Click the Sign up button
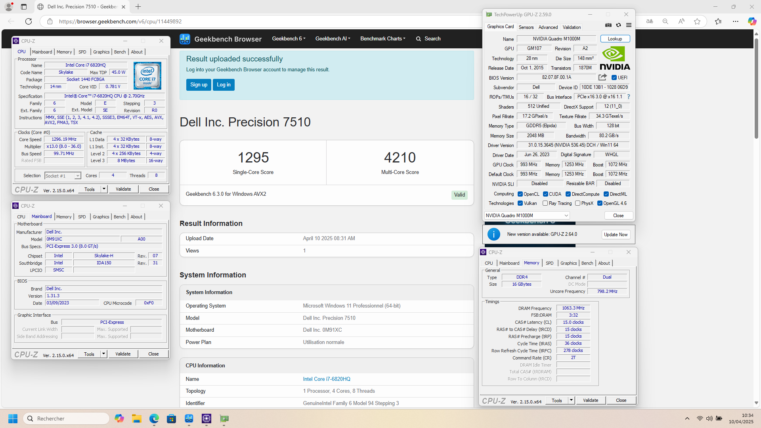Viewport: 761px width, 428px height. (x=199, y=85)
